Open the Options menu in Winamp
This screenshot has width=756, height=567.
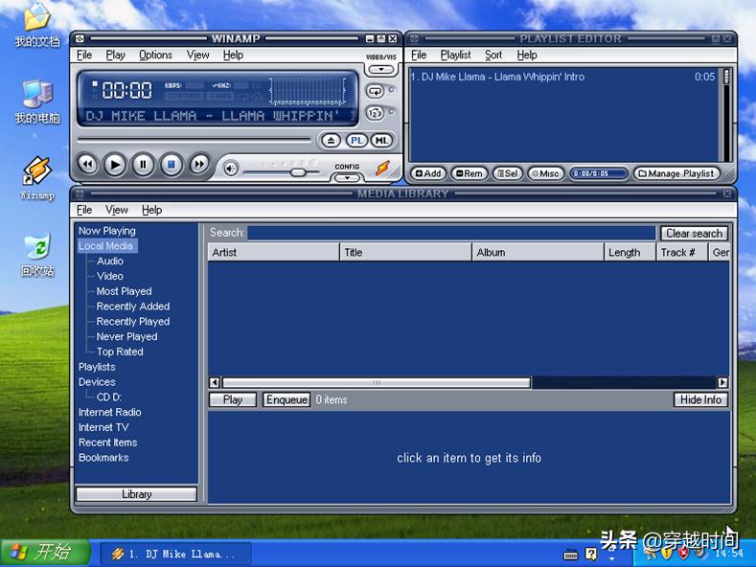click(x=155, y=55)
